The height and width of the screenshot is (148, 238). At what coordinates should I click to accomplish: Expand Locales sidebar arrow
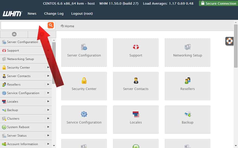click(48, 101)
